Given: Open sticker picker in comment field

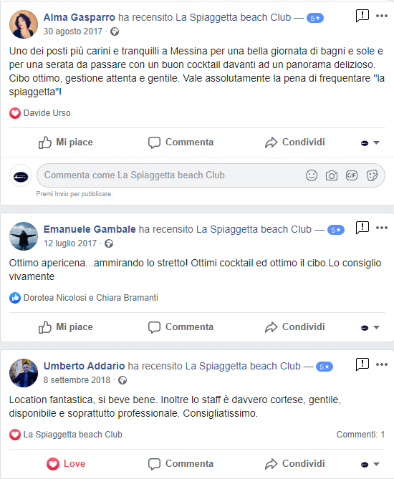Looking at the screenshot, I should (x=372, y=175).
